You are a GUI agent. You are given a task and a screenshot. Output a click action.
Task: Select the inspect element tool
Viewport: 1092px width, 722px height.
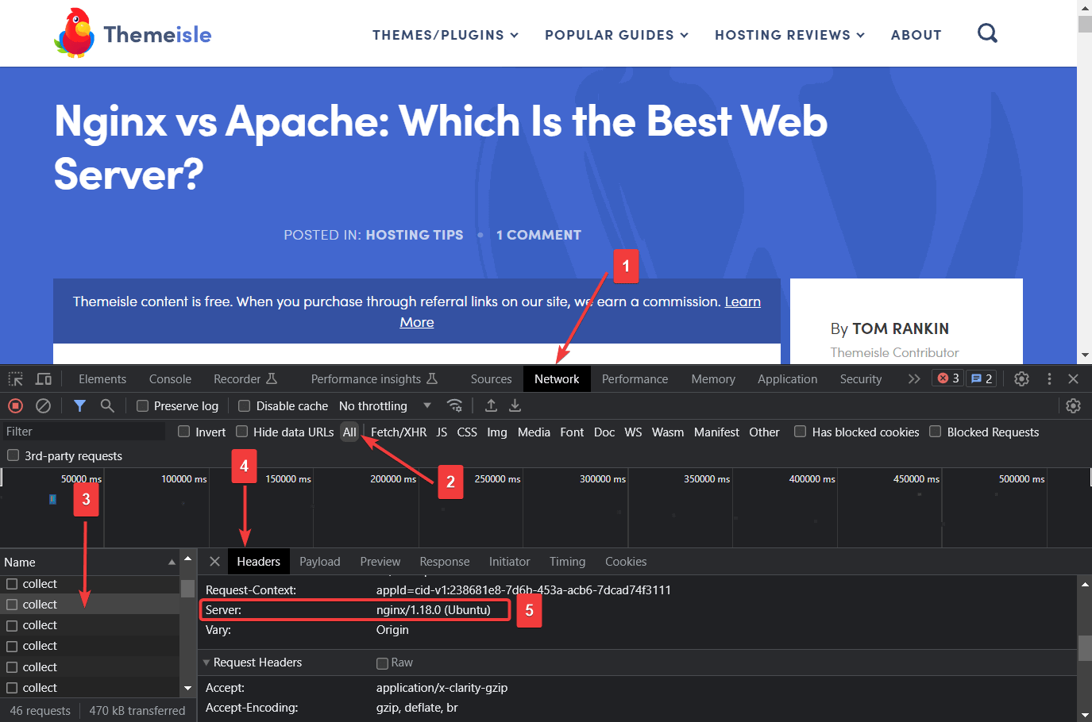[x=14, y=378]
